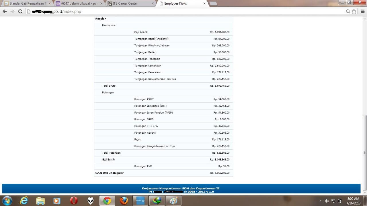
Task: Close the ITB Career Center tab
Action: 153,3
